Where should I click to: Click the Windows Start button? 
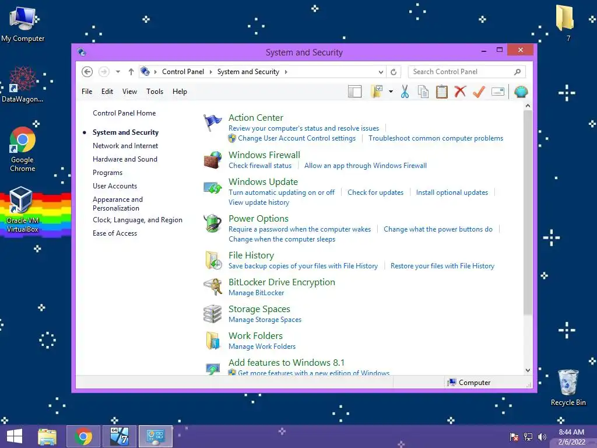(15, 436)
